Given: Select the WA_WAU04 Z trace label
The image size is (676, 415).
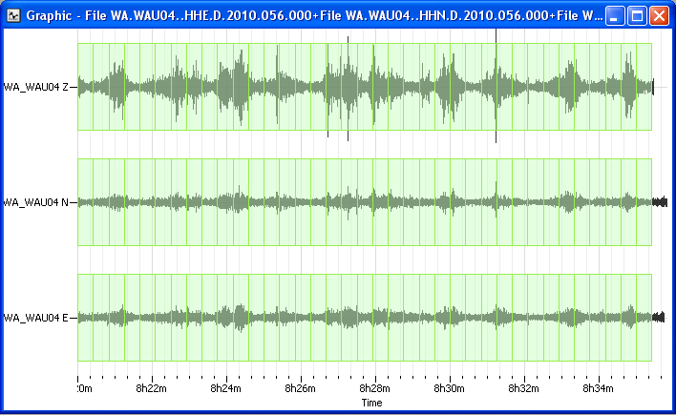Looking at the screenshot, I should click(x=38, y=87).
